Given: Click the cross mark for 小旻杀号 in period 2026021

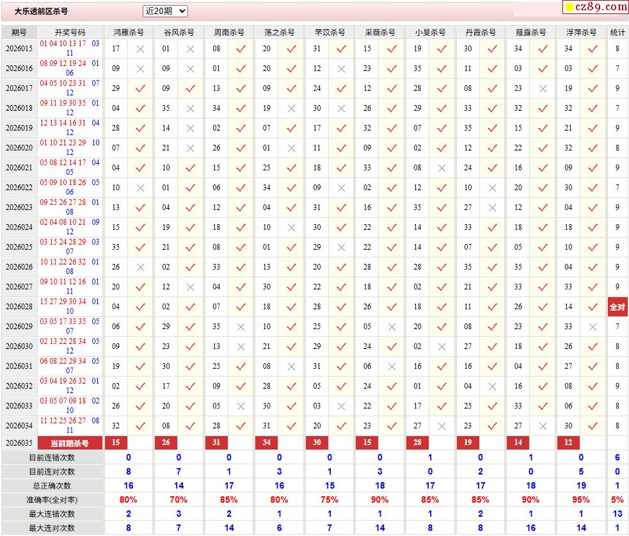Looking at the screenshot, I should (442, 168).
